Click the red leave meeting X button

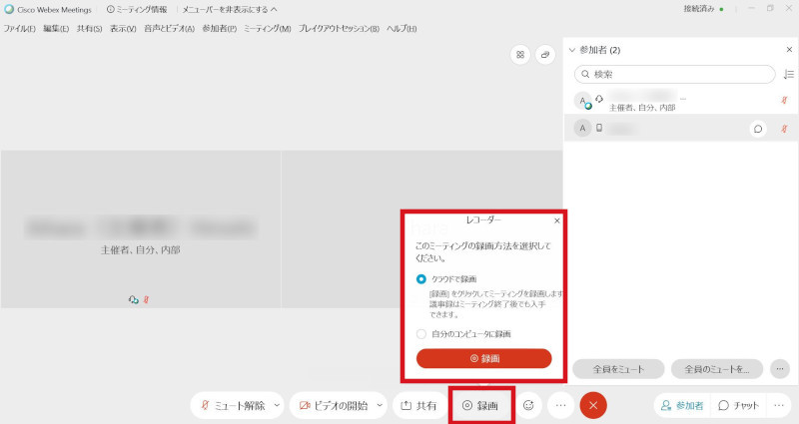[x=593, y=405]
